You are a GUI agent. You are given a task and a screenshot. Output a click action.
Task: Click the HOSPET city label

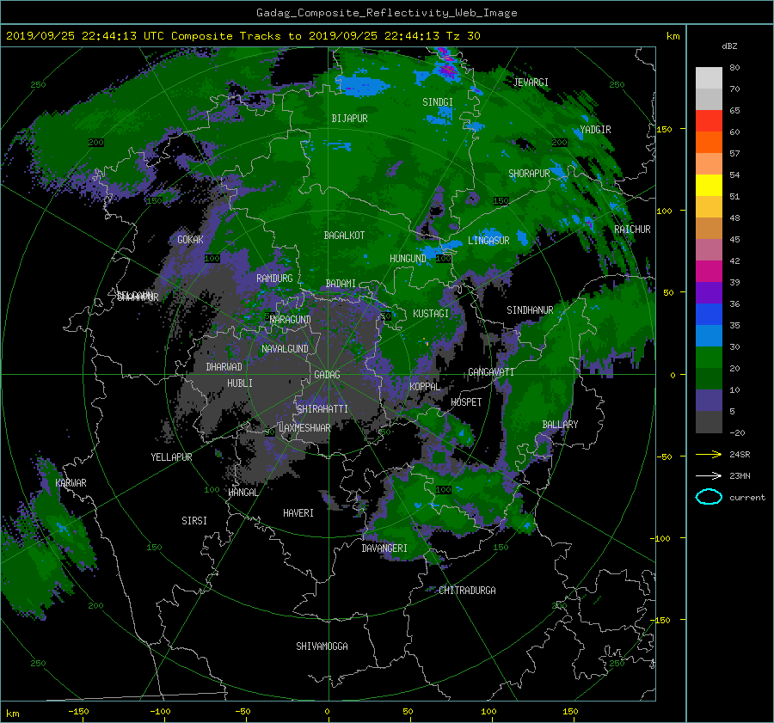466,402
